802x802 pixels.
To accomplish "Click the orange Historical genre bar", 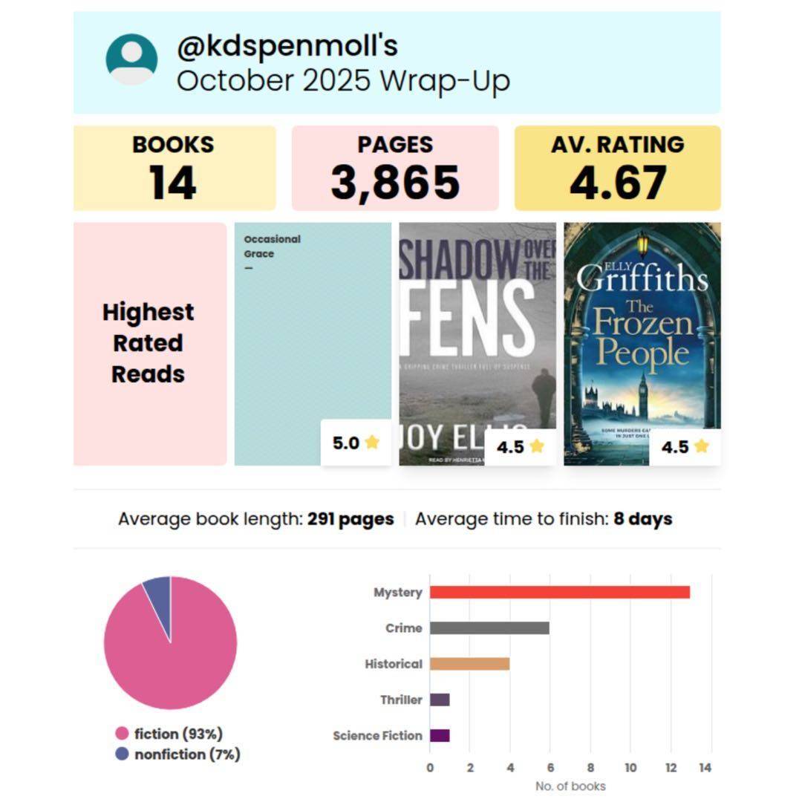I will pos(469,664).
